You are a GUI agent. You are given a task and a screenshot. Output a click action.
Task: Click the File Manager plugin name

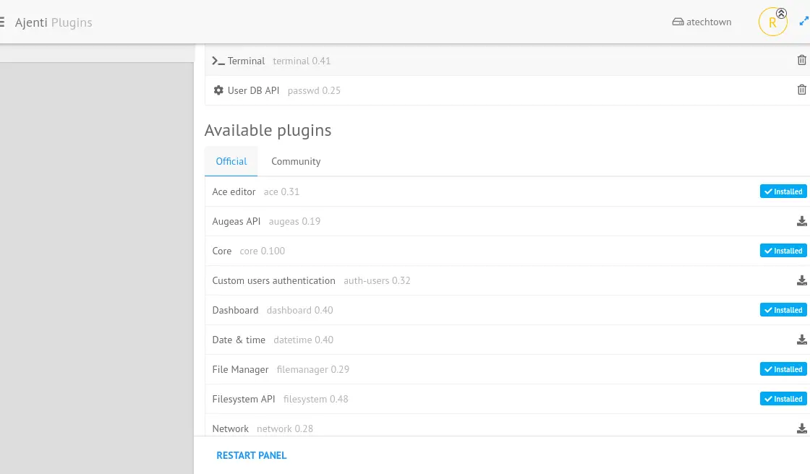(x=240, y=370)
